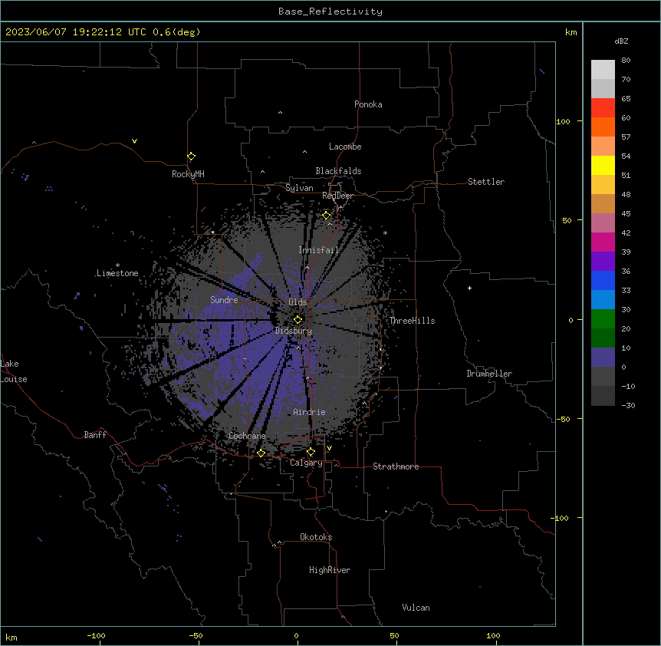This screenshot has height=646, width=661.
Task: Select the ThreeHills label
Action: pyautogui.click(x=412, y=321)
